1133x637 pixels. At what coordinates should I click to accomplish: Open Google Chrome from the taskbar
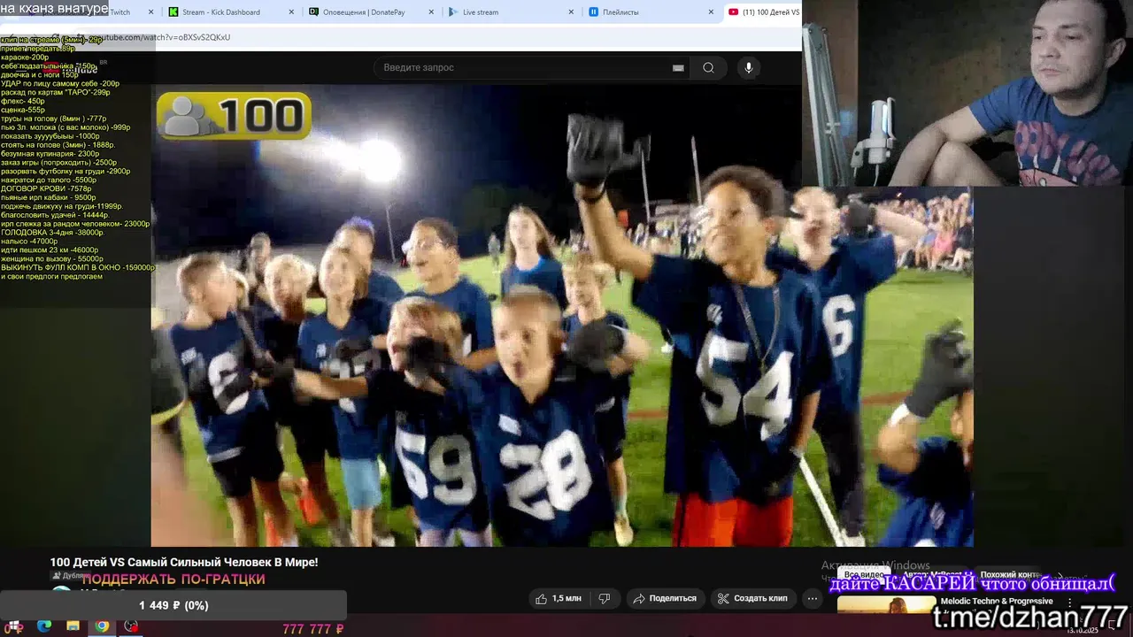pos(102,626)
